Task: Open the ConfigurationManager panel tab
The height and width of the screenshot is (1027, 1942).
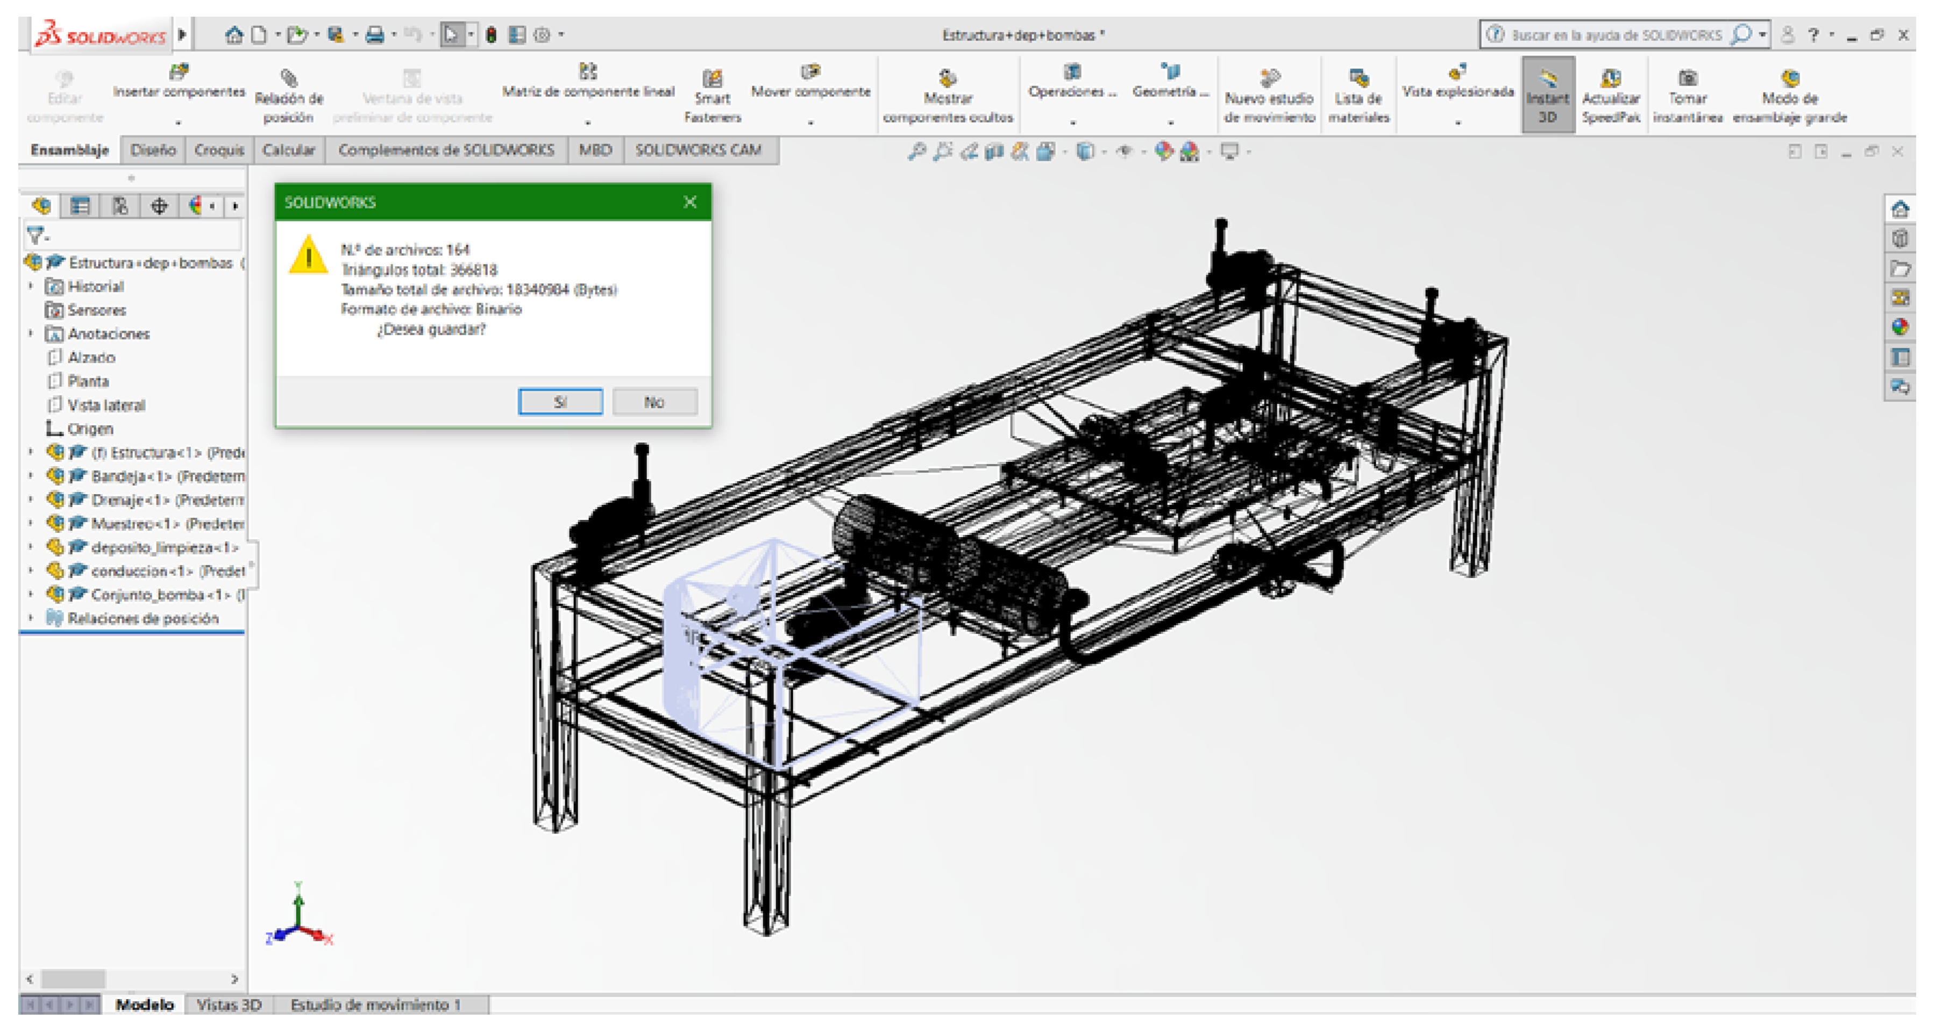Action: click(120, 206)
